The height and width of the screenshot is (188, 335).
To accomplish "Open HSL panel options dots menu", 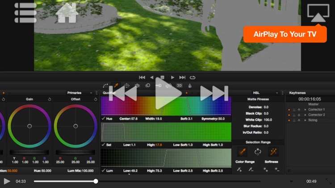I will coord(282,93).
